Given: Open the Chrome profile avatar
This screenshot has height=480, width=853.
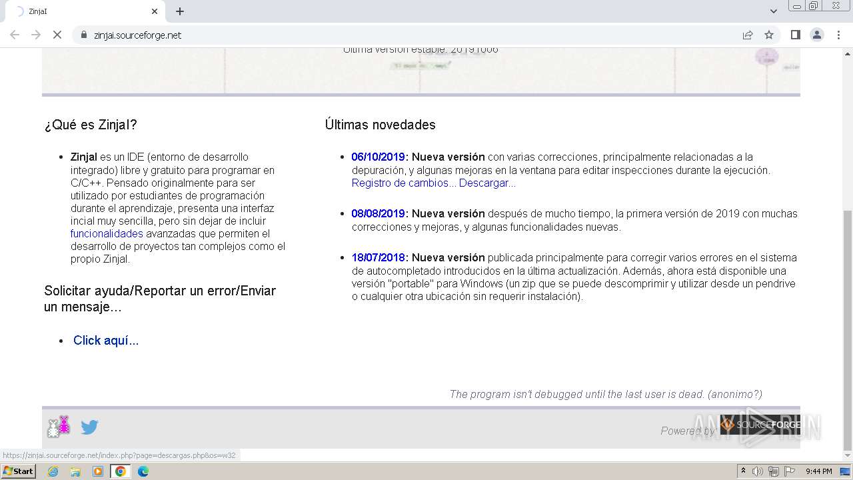Looking at the screenshot, I should point(816,35).
